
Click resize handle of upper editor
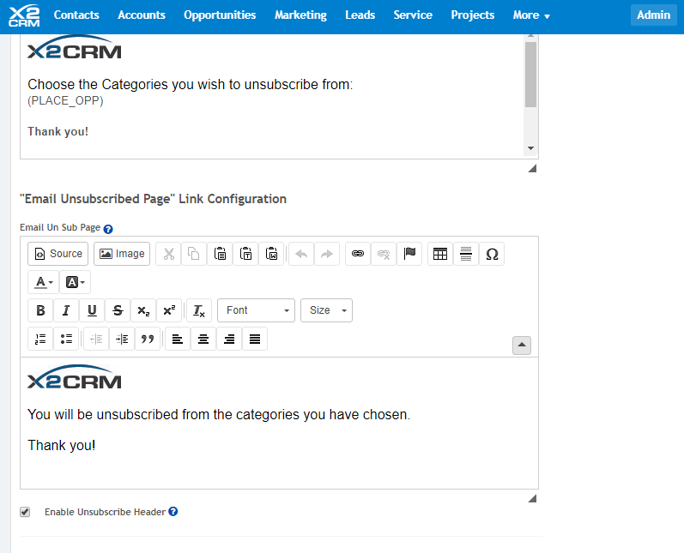tap(532, 168)
